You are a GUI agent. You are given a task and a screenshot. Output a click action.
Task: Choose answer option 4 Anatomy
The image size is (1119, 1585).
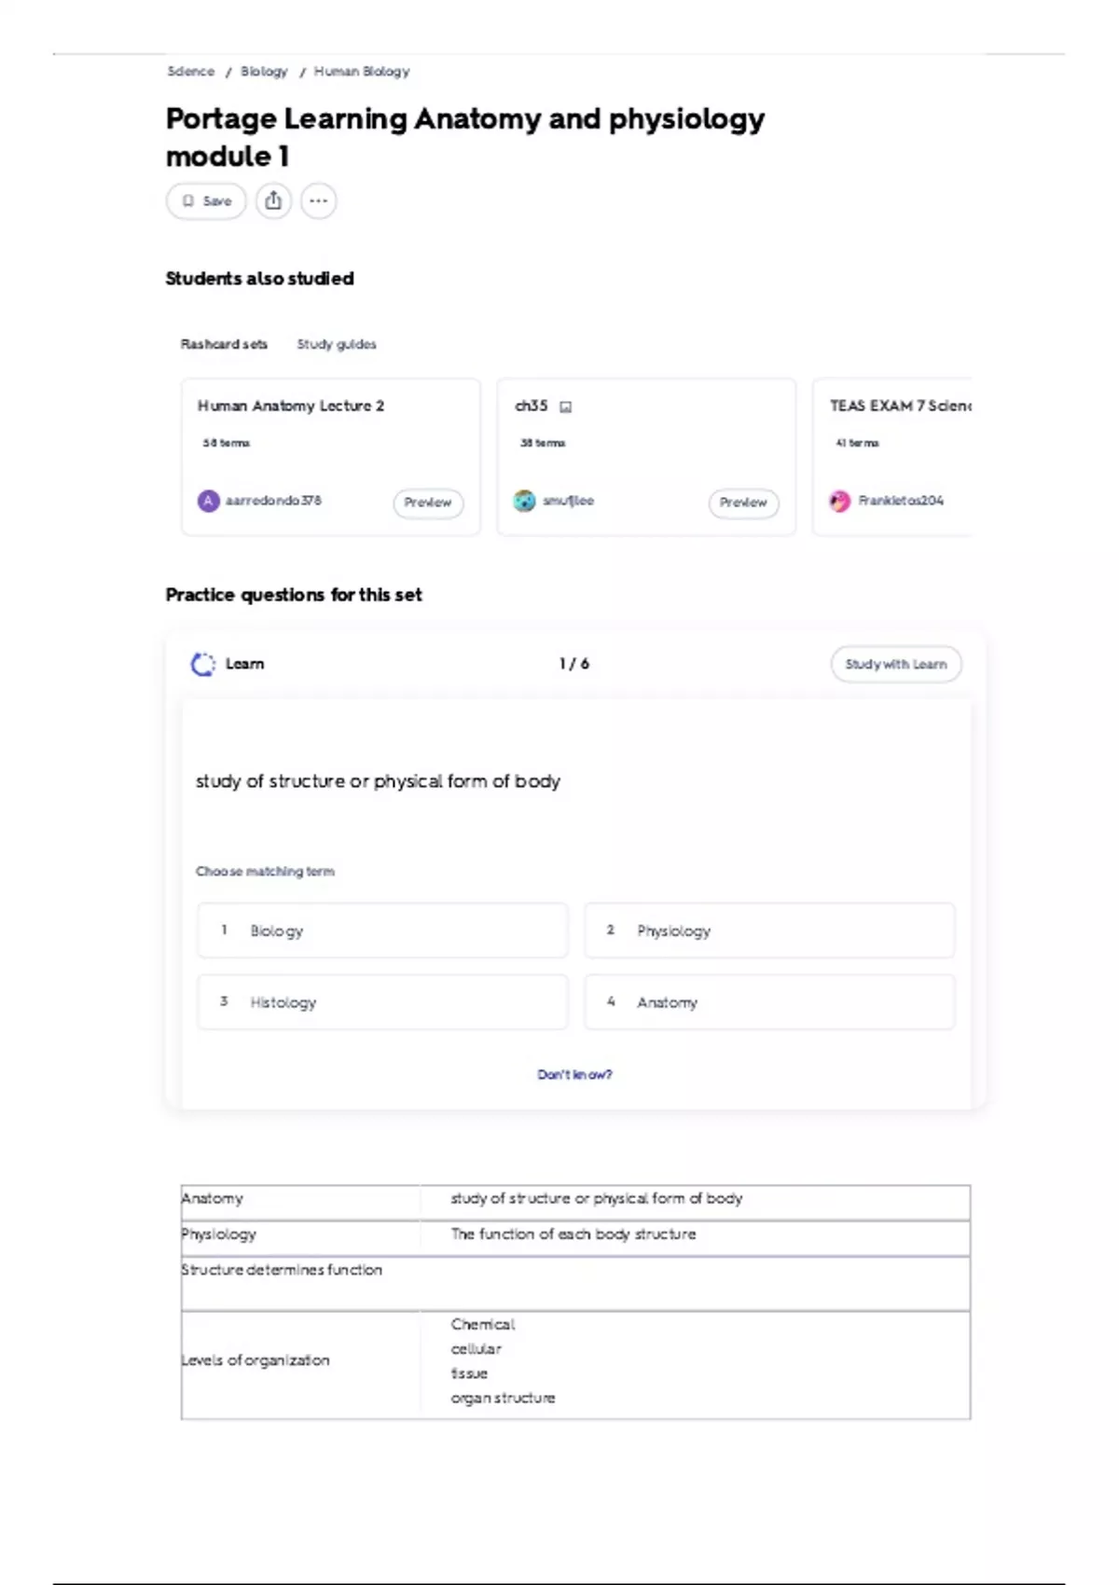pos(768,1001)
